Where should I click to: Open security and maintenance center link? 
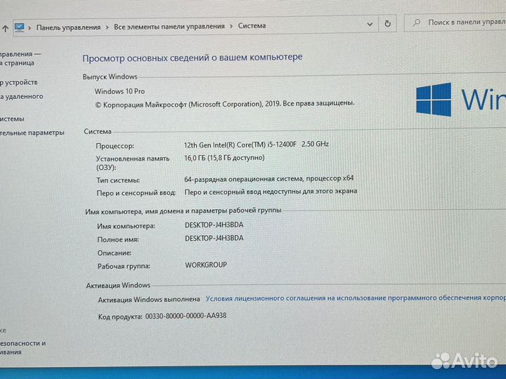(22, 347)
